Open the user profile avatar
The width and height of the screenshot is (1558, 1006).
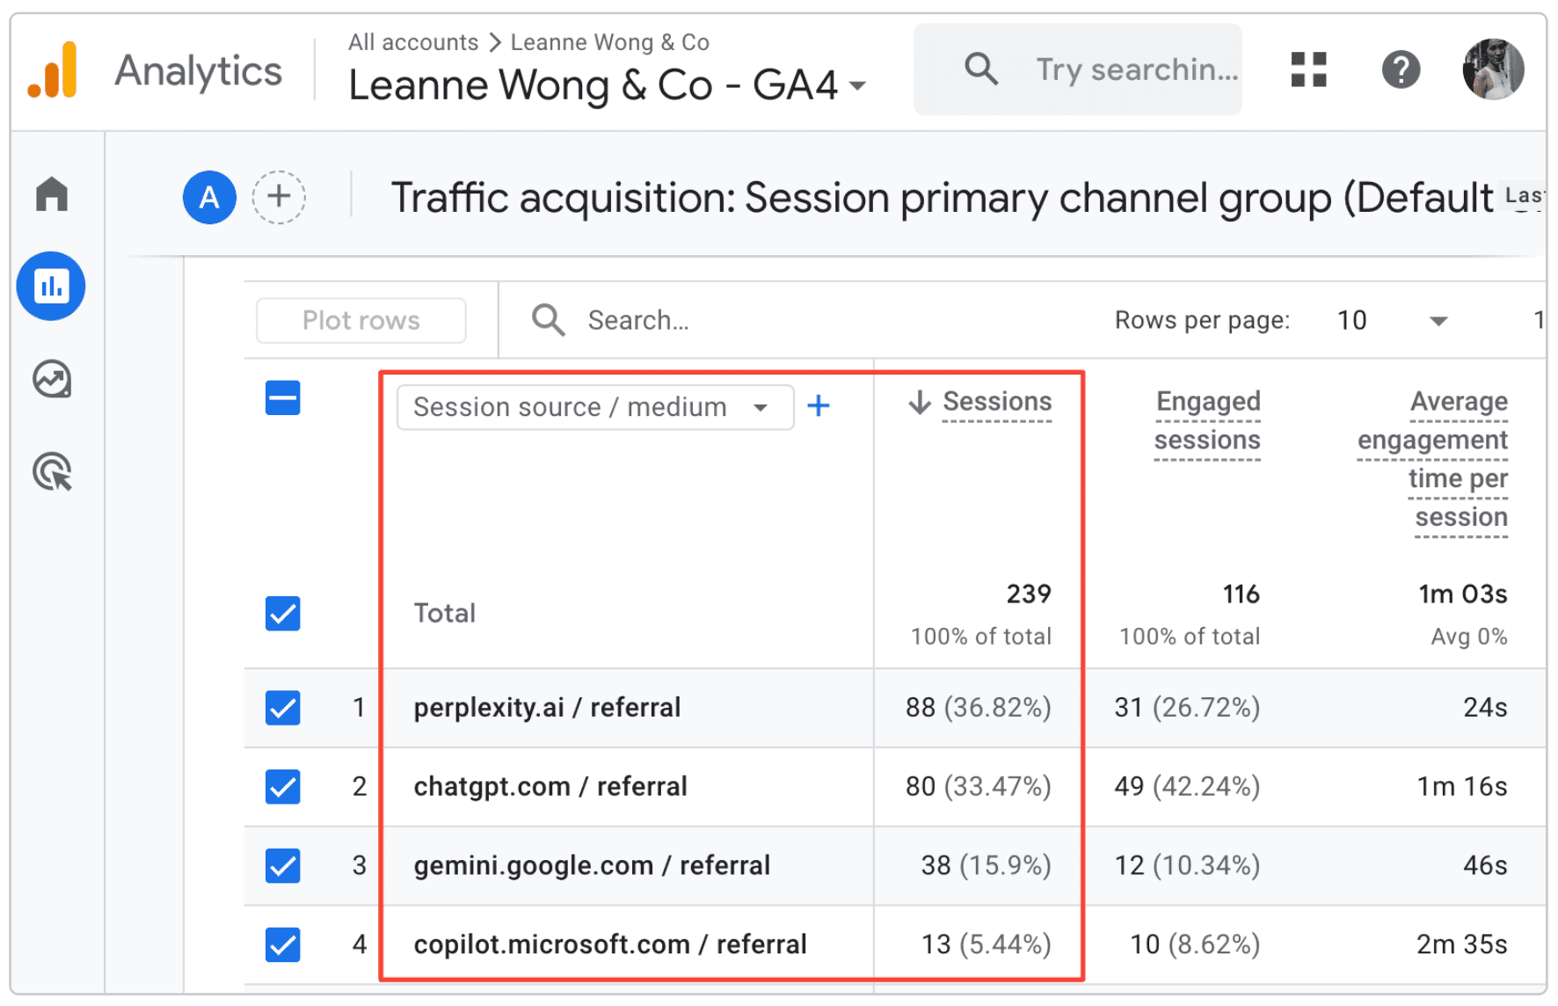pos(1493,69)
